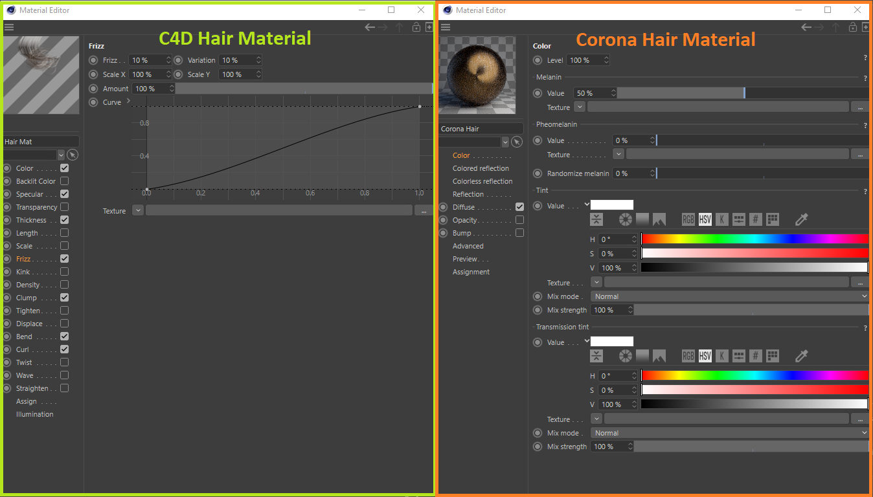Screen dimensions: 873x497
Task: Browse Frizz texture with ... button
Action: 424,210
